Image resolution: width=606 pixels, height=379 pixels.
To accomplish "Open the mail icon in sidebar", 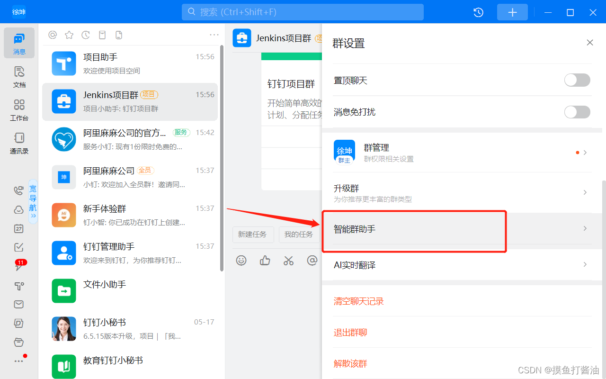I will (18, 304).
